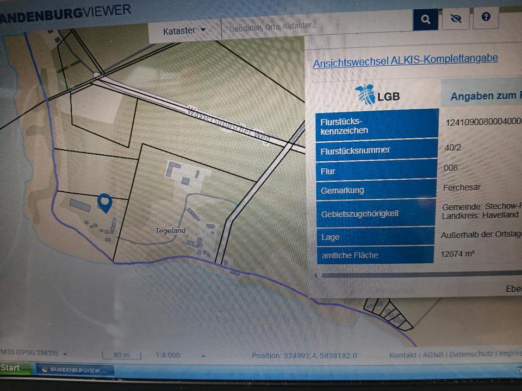Click the blue location pin marker on map
This screenshot has width=522, height=391.
click(x=104, y=203)
